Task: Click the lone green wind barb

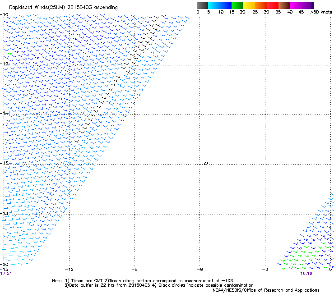Action: (10, 54)
